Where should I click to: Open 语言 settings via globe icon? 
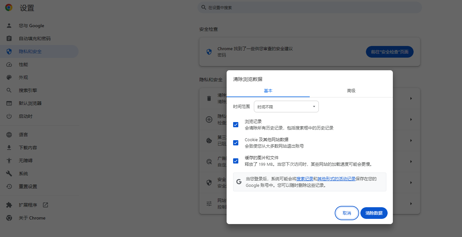[9, 134]
